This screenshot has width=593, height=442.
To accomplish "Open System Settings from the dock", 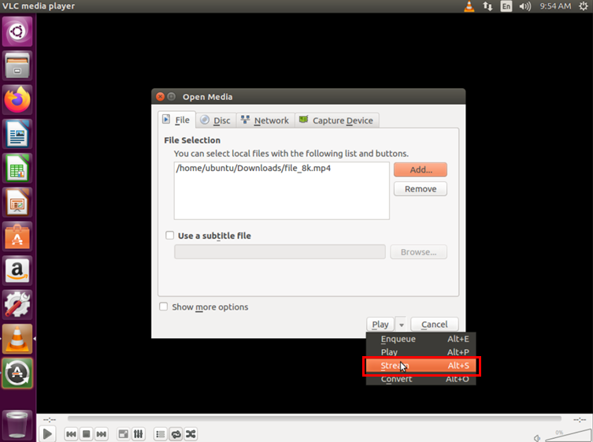I will [17, 305].
